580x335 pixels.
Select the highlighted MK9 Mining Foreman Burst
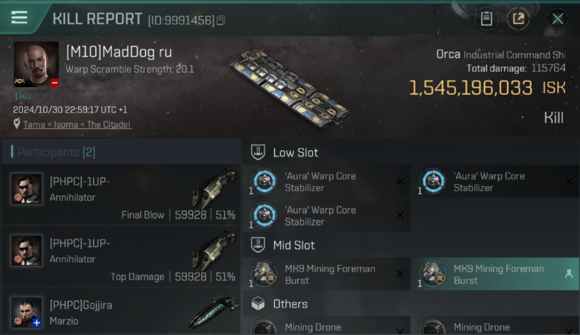click(x=495, y=274)
